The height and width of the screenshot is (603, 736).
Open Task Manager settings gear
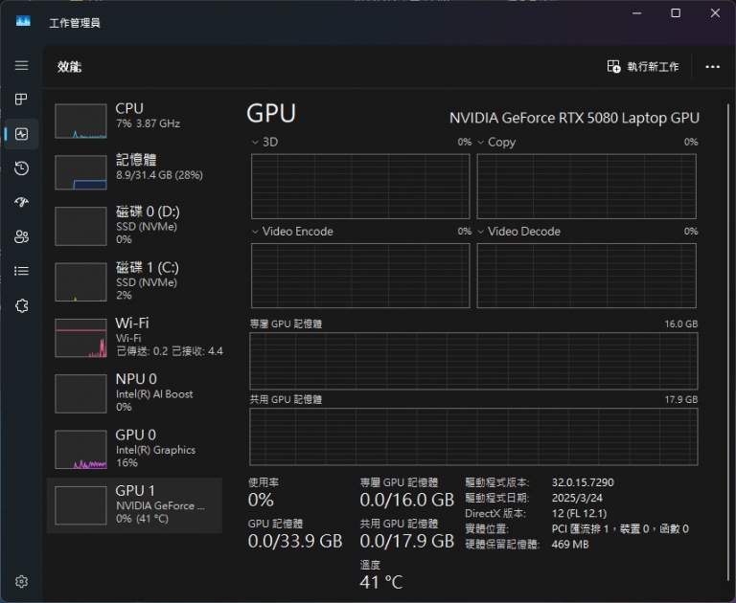(22, 581)
